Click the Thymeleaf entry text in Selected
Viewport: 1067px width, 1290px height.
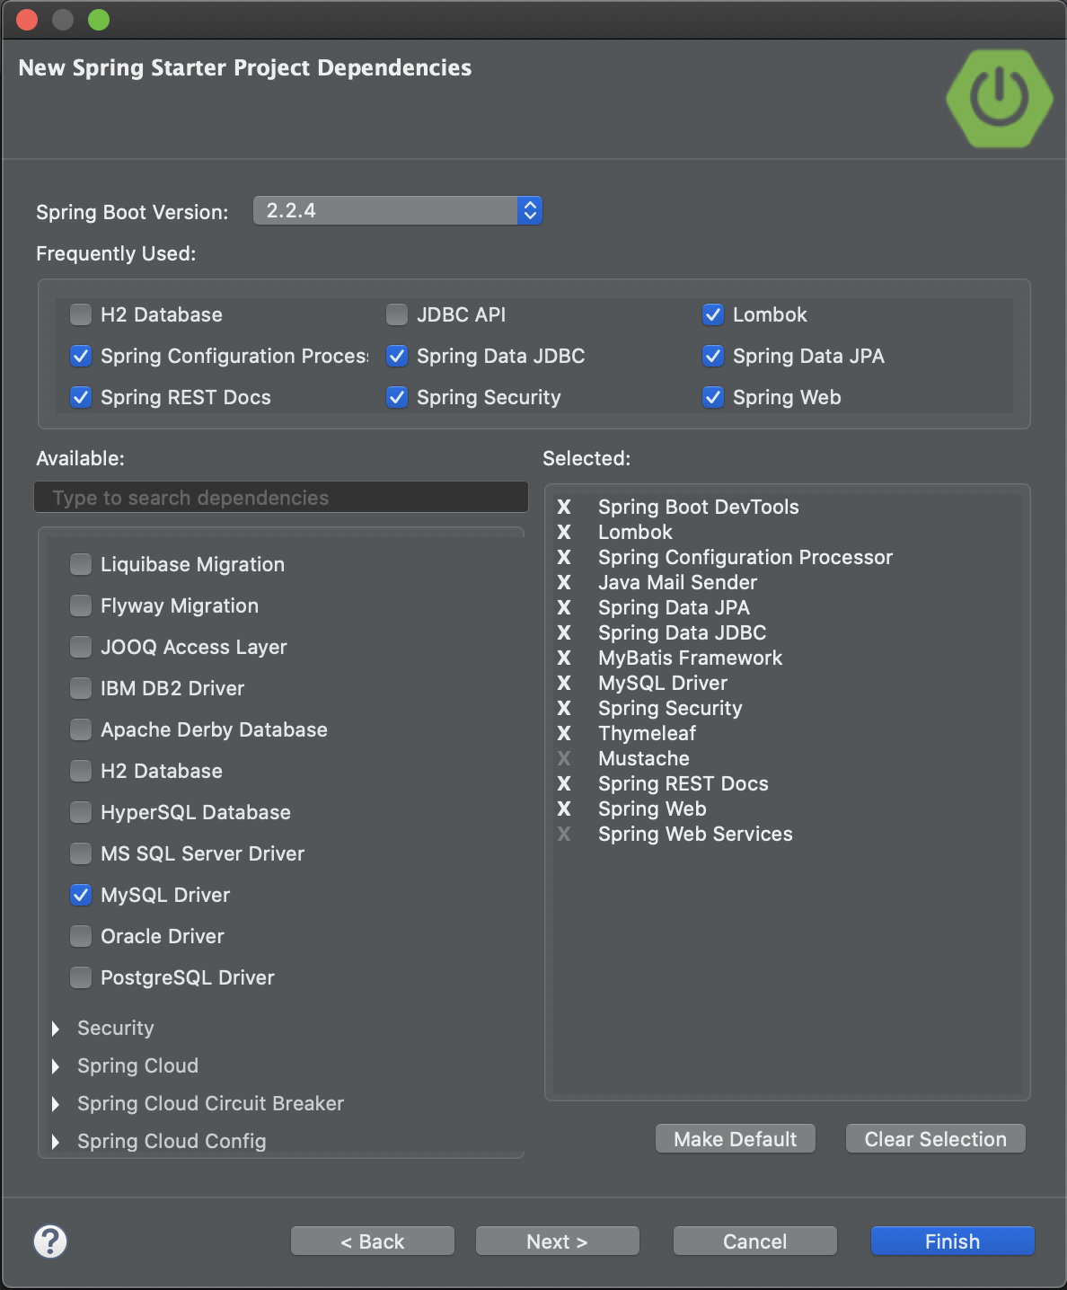648,734
